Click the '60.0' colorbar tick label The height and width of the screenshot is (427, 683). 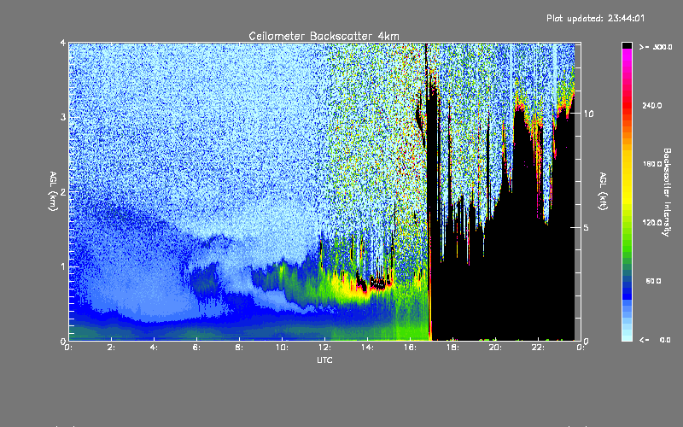(653, 281)
